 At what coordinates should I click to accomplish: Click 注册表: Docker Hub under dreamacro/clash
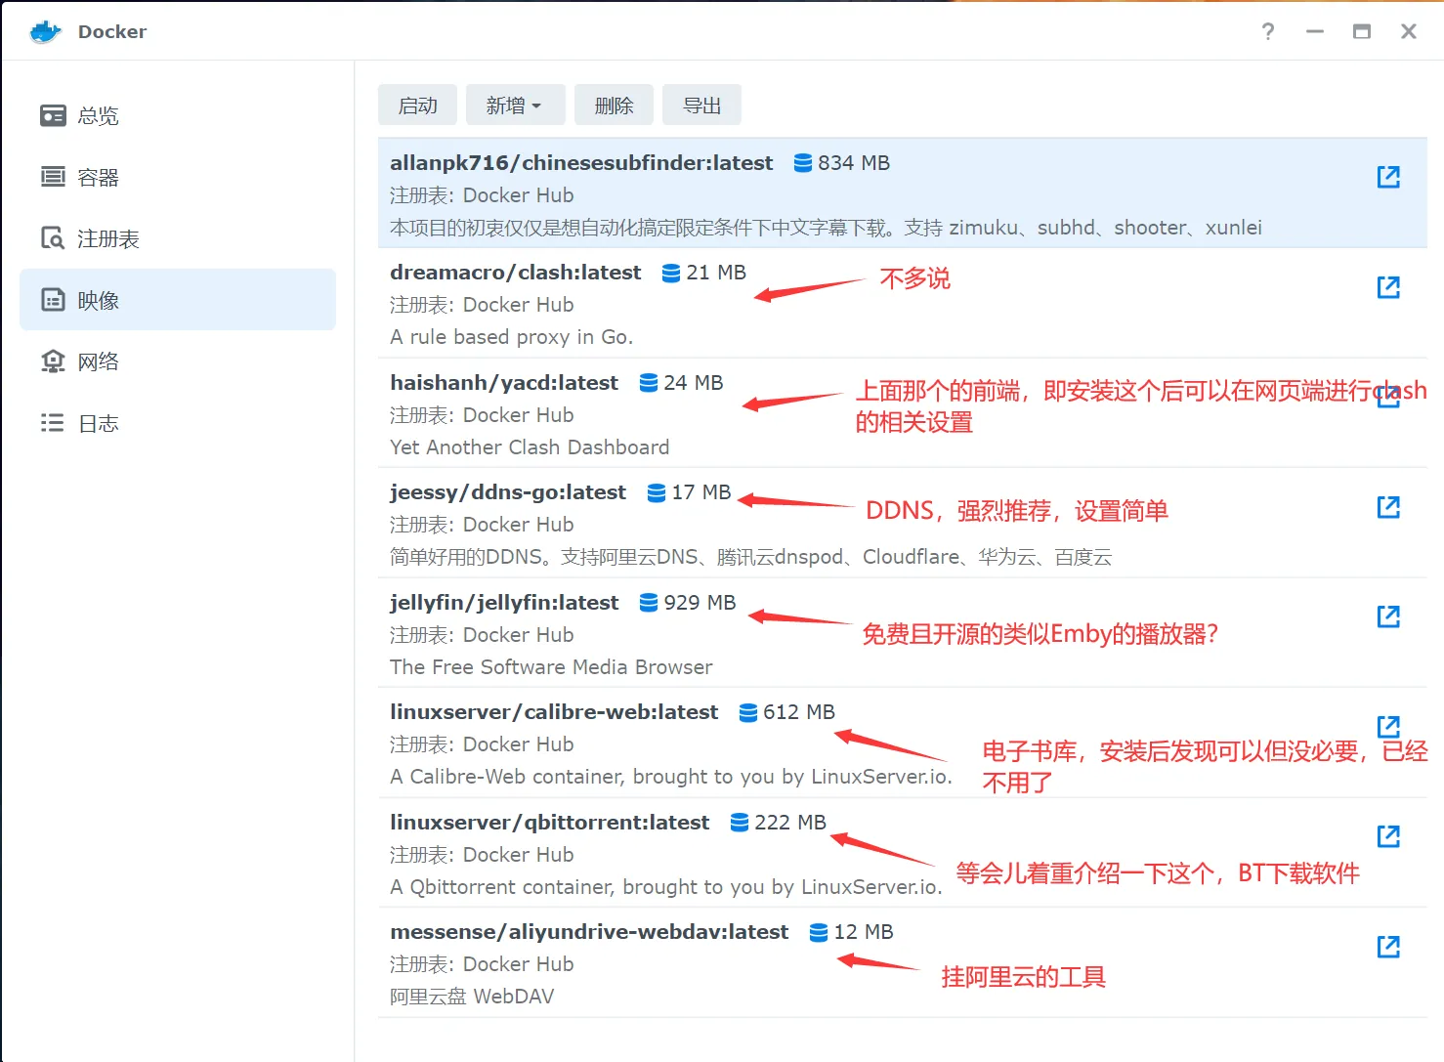(482, 305)
